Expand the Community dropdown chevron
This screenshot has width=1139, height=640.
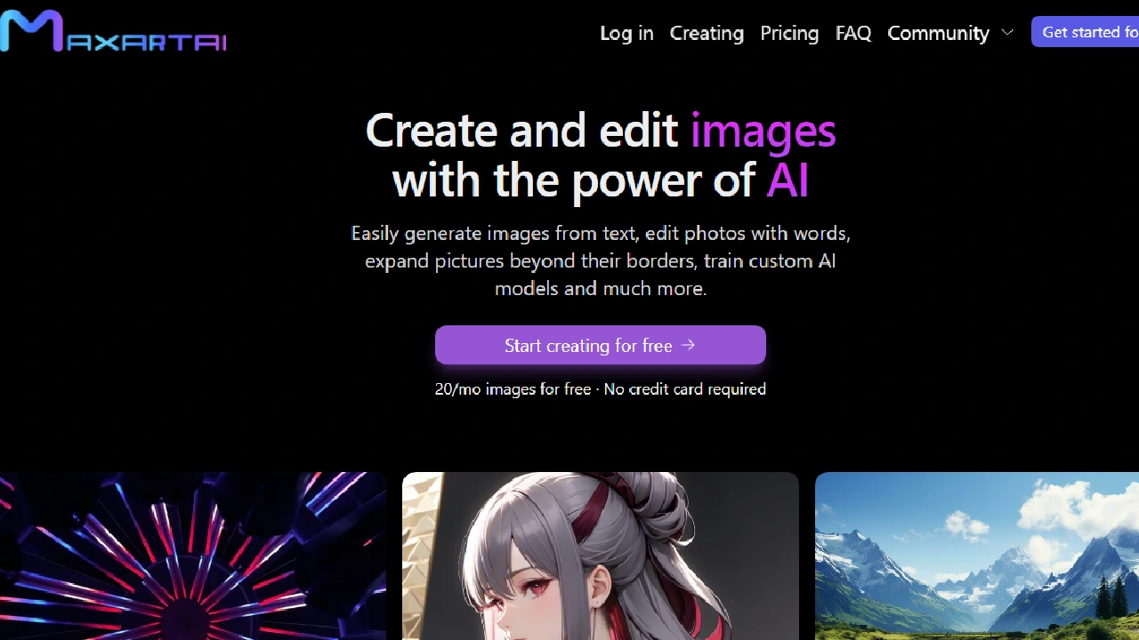tap(1006, 33)
